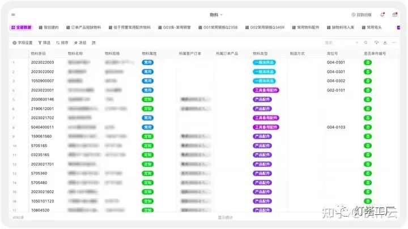Click the freeze (冻结) pin tool

pos(80,42)
